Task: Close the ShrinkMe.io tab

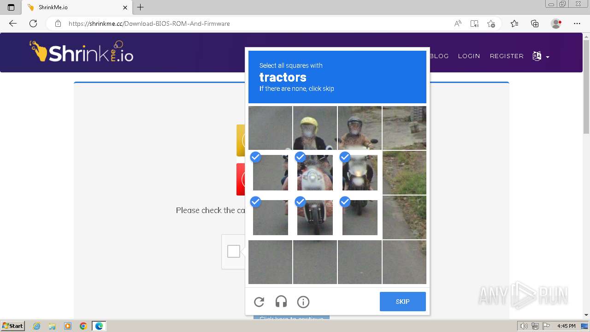Action: [125, 7]
